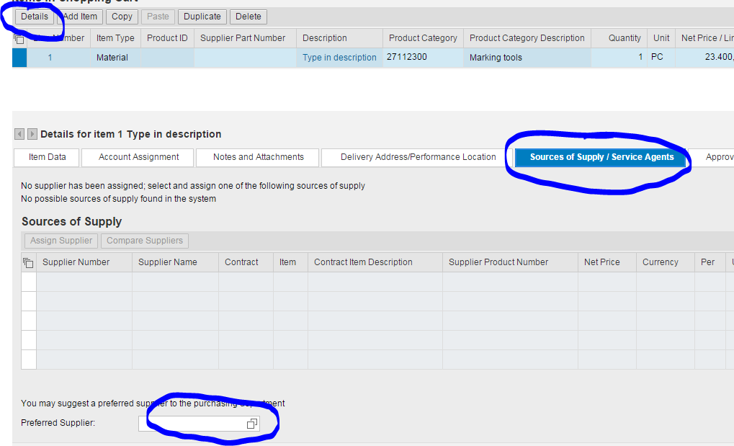
Task: Select first empty row in Sources of Supply table
Action: (x=29, y=282)
